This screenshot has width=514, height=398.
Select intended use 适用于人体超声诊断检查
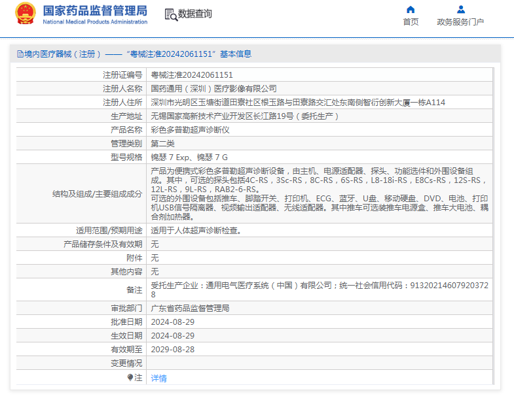196,231
